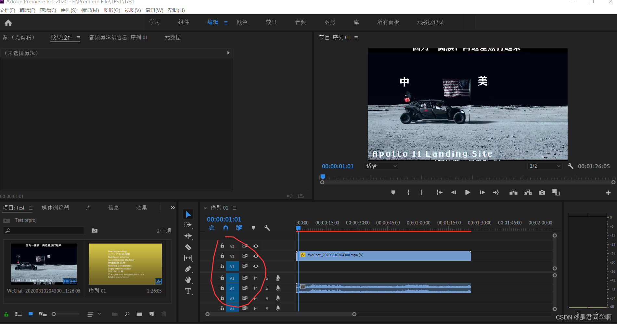Switch project panel to list view
617x324 pixels.
(19, 314)
